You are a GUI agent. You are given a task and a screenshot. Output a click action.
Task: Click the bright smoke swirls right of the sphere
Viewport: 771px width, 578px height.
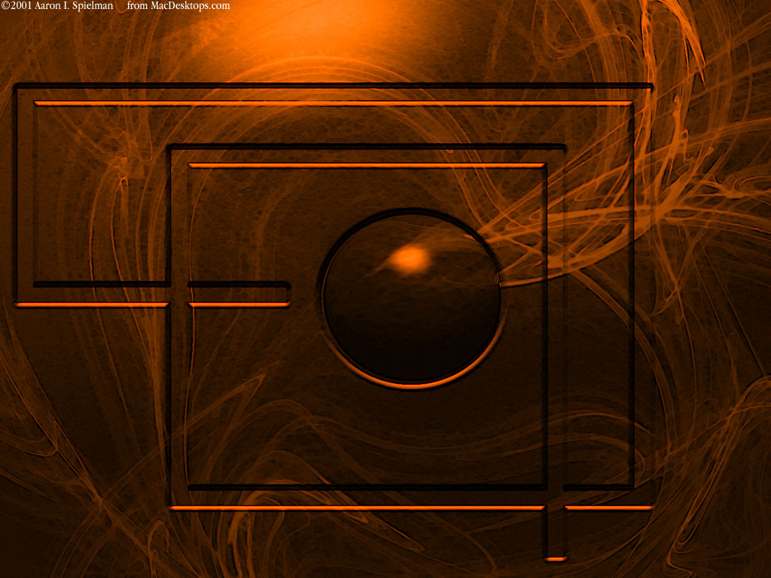point(557,226)
